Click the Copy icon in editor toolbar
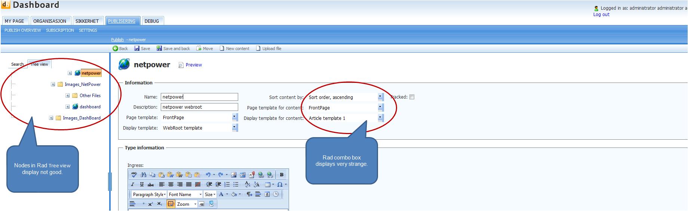688x211 pixels. [x=152, y=175]
